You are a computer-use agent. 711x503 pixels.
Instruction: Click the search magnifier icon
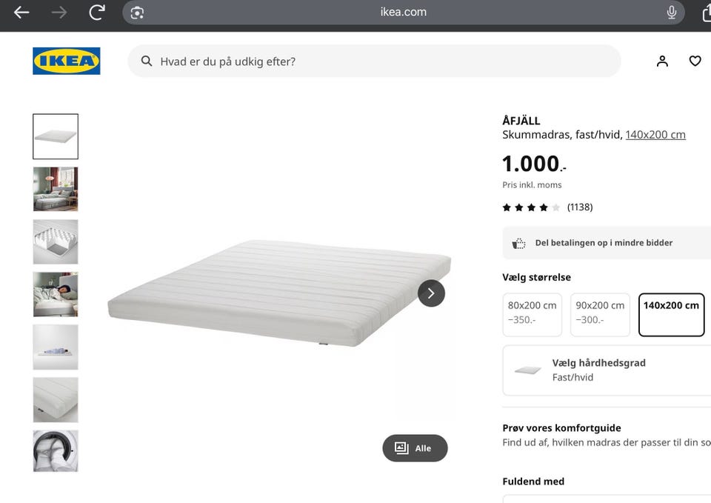coord(146,61)
